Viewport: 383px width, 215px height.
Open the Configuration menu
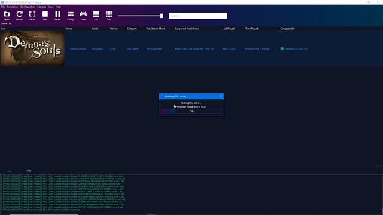click(x=28, y=7)
